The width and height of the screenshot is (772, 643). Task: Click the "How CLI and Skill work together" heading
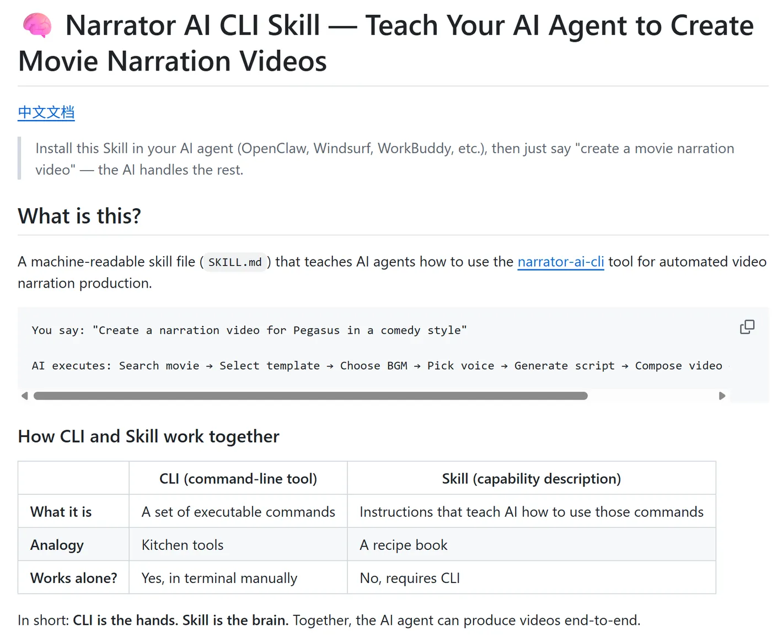148,436
